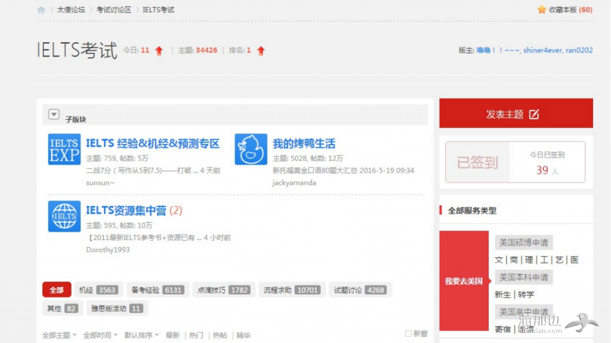
Task: Select the 流程求助 10701 category tab
Action: pyautogui.click(x=292, y=290)
